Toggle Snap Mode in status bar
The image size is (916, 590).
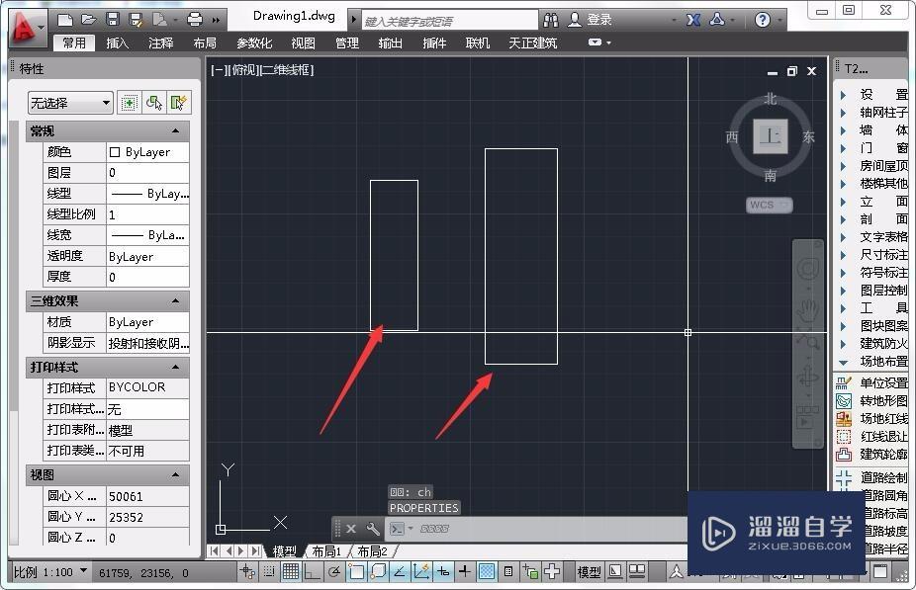tap(269, 572)
